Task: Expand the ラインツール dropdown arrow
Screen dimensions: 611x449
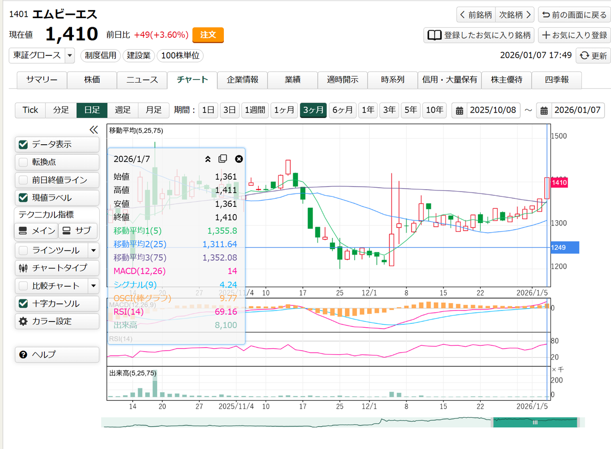Action: coord(94,250)
